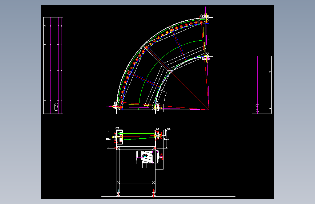Select the motor in the side elevation view

[x=147, y=158]
